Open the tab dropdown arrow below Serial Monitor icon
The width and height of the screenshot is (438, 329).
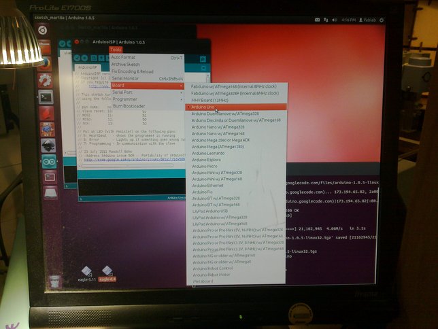click(x=203, y=68)
